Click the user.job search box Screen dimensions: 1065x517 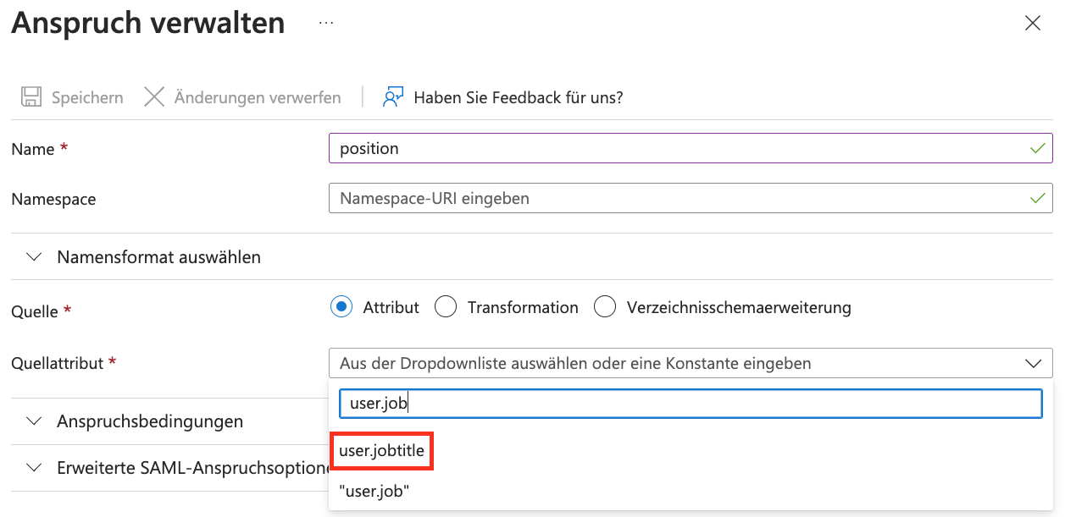pos(691,404)
